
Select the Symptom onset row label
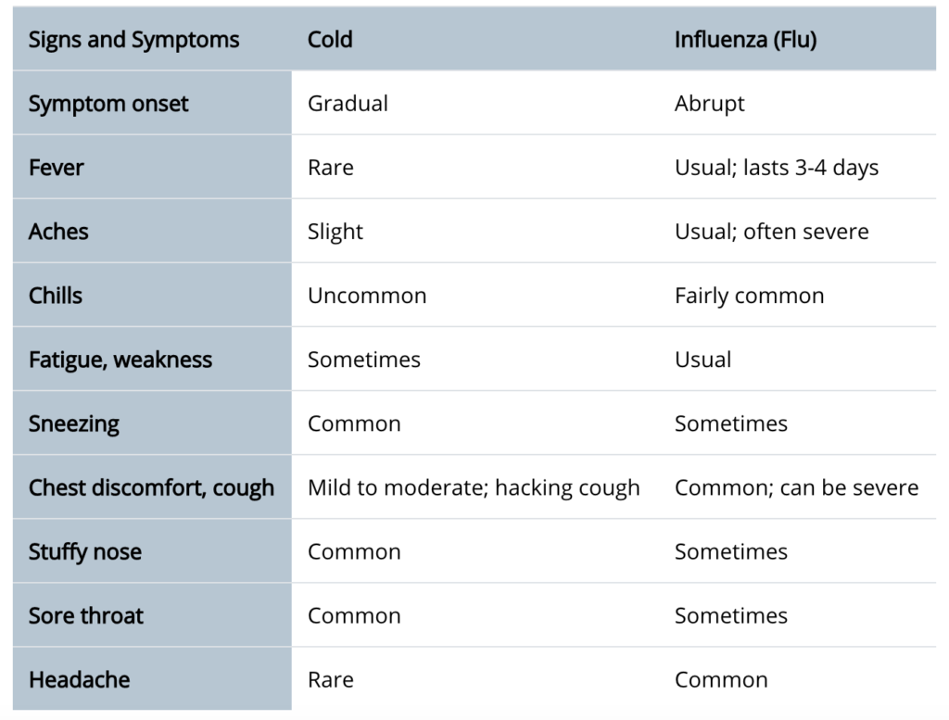click(108, 104)
